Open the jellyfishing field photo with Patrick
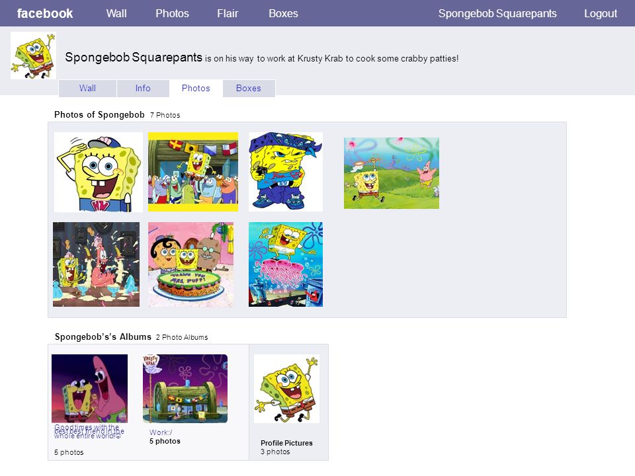Viewport: 635px width, 476px height. (x=392, y=173)
